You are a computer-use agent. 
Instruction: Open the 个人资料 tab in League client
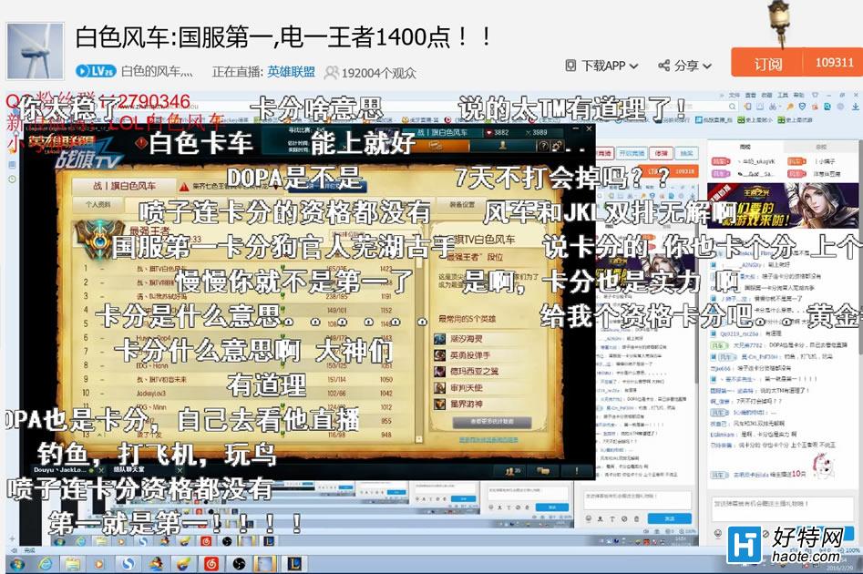tap(99, 205)
